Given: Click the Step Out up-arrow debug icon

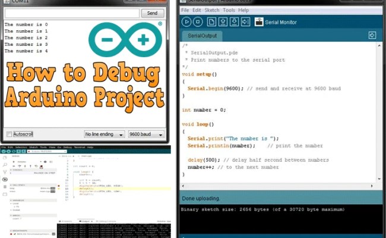Looking at the screenshot, I should pos(30,166).
